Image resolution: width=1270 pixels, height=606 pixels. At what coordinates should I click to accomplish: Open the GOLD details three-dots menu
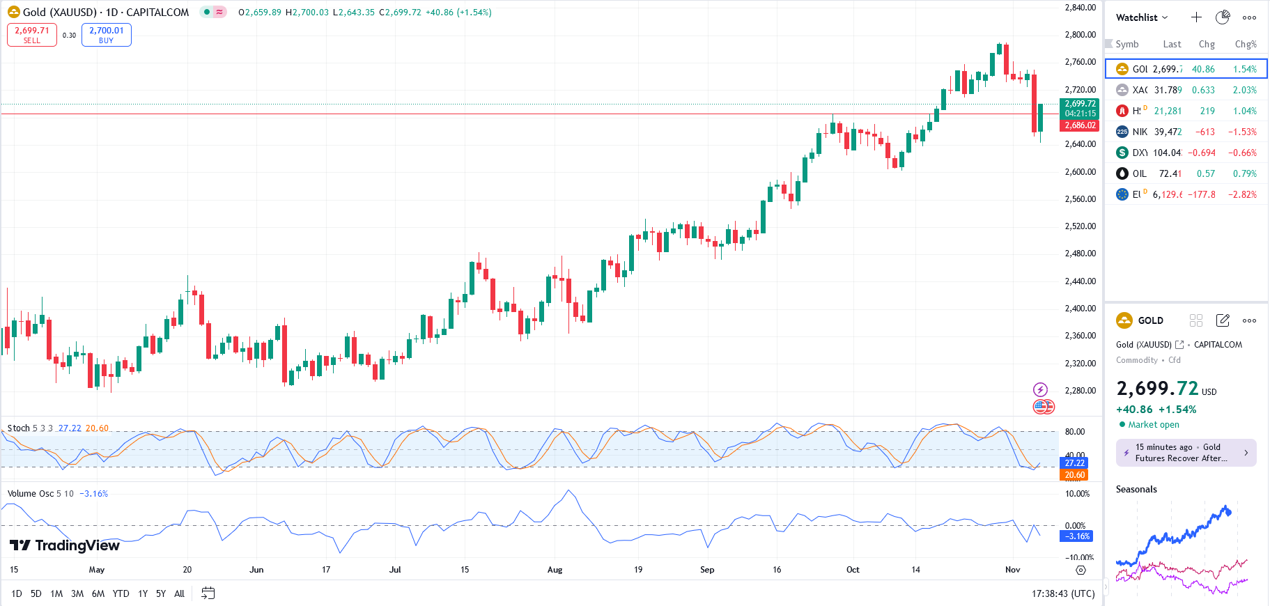pos(1249,320)
